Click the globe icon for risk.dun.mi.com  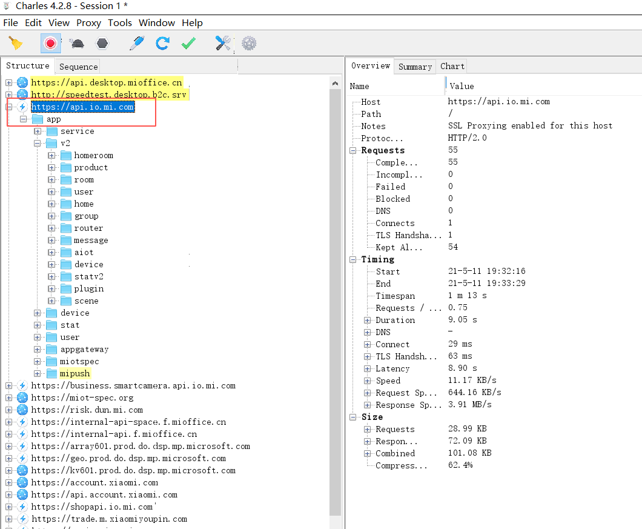22,410
